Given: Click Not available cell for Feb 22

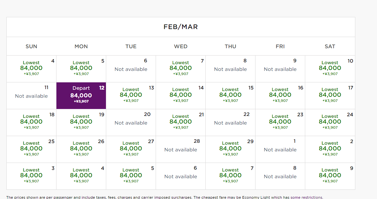Looking at the screenshot, I should (x=231, y=122).
